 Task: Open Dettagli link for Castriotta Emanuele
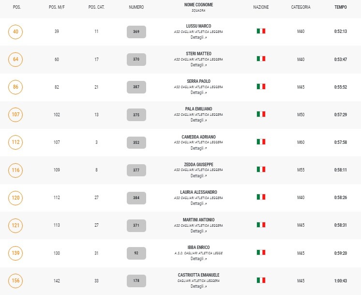[x=198, y=286]
